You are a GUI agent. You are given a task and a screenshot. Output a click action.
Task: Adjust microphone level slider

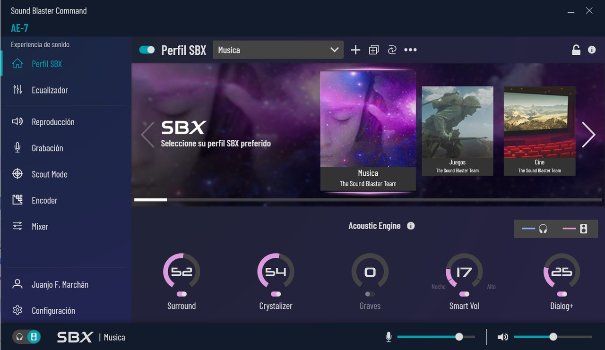436,337
